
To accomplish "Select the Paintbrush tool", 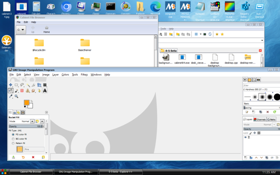I will [16, 91].
